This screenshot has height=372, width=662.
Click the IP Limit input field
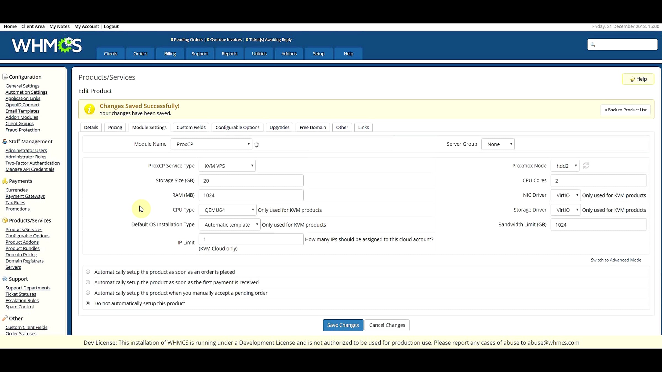tap(251, 239)
